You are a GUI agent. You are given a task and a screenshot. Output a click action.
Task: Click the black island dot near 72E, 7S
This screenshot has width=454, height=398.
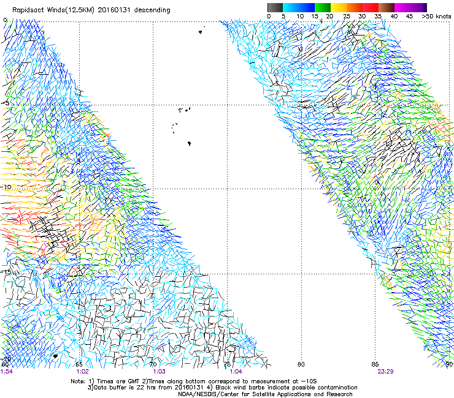pyautogui.click(x=190, y=143)
